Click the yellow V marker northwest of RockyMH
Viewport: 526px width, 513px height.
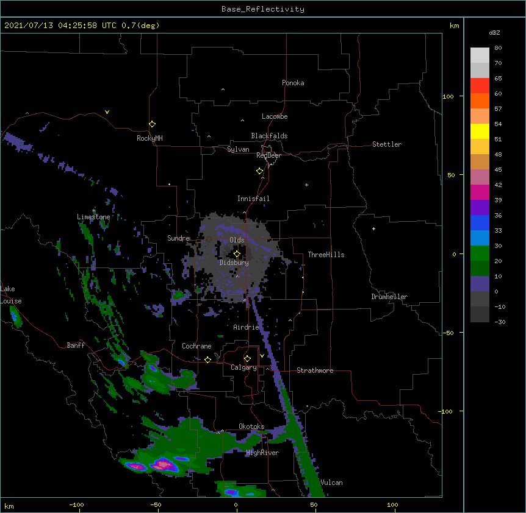(107, 112)
